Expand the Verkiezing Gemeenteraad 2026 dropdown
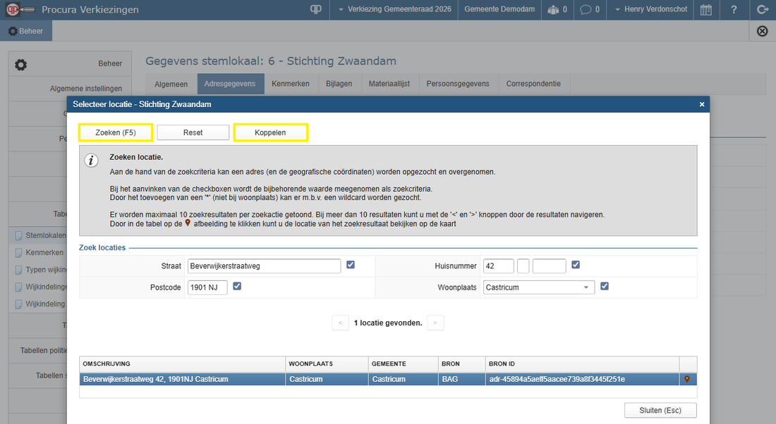The height and width of the screenshot is (424, 776). tap(395, 10)
